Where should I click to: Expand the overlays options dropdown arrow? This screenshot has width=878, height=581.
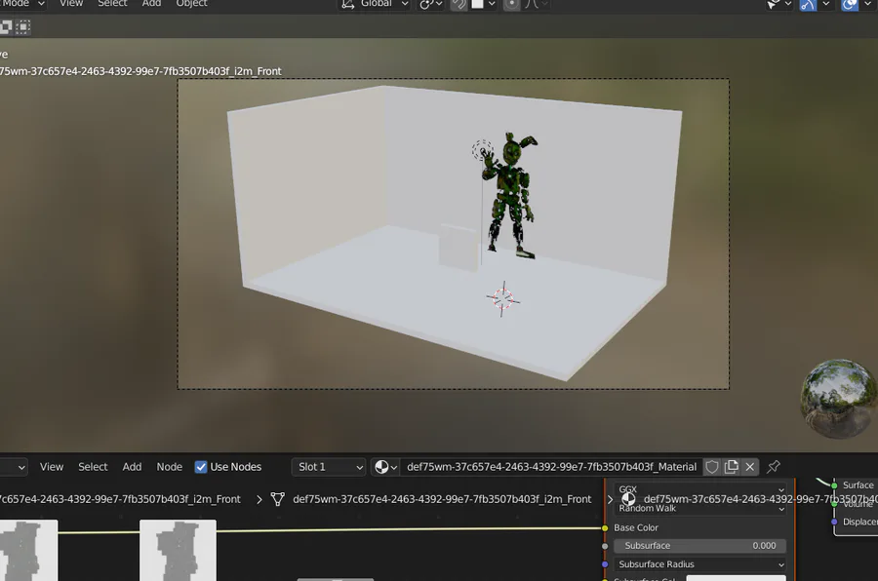(x=868, y=5)
